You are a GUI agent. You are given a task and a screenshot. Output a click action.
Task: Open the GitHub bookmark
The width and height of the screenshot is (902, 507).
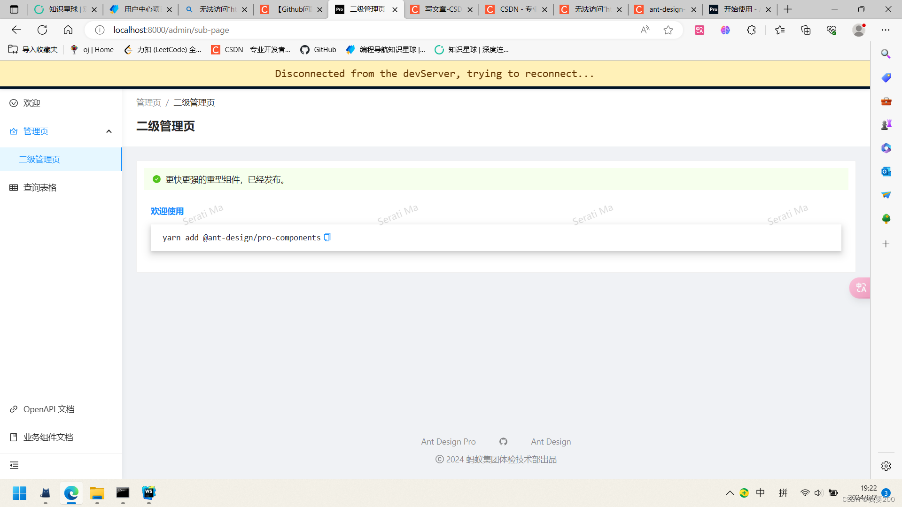pyautogui.click(x=319, y=49)
